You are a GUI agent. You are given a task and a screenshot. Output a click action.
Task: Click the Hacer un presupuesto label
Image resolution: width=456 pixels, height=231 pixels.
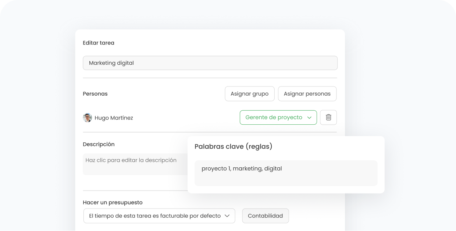[113, 202]
